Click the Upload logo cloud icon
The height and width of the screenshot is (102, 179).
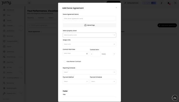(x=85, y=25)
